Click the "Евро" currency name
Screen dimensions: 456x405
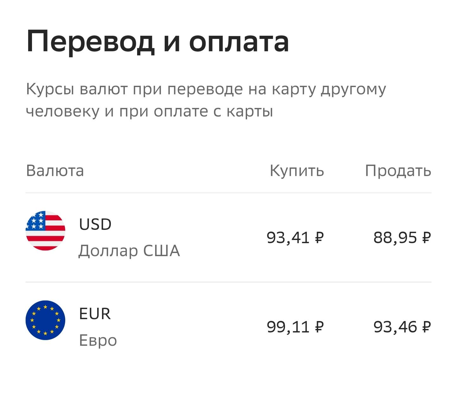(x=98, y=340)
